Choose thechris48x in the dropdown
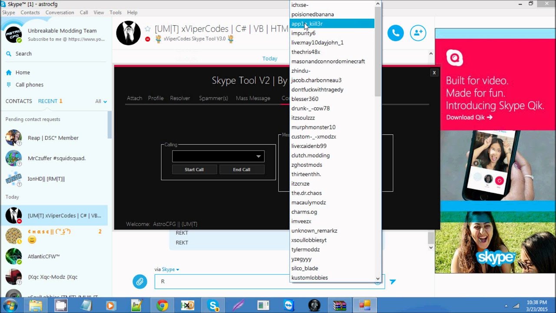This screenshot has width=556, height=313. [x=332, y=52]
